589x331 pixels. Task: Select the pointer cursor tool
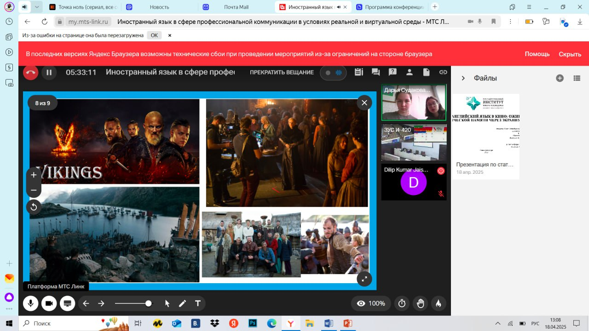[167, 303]
